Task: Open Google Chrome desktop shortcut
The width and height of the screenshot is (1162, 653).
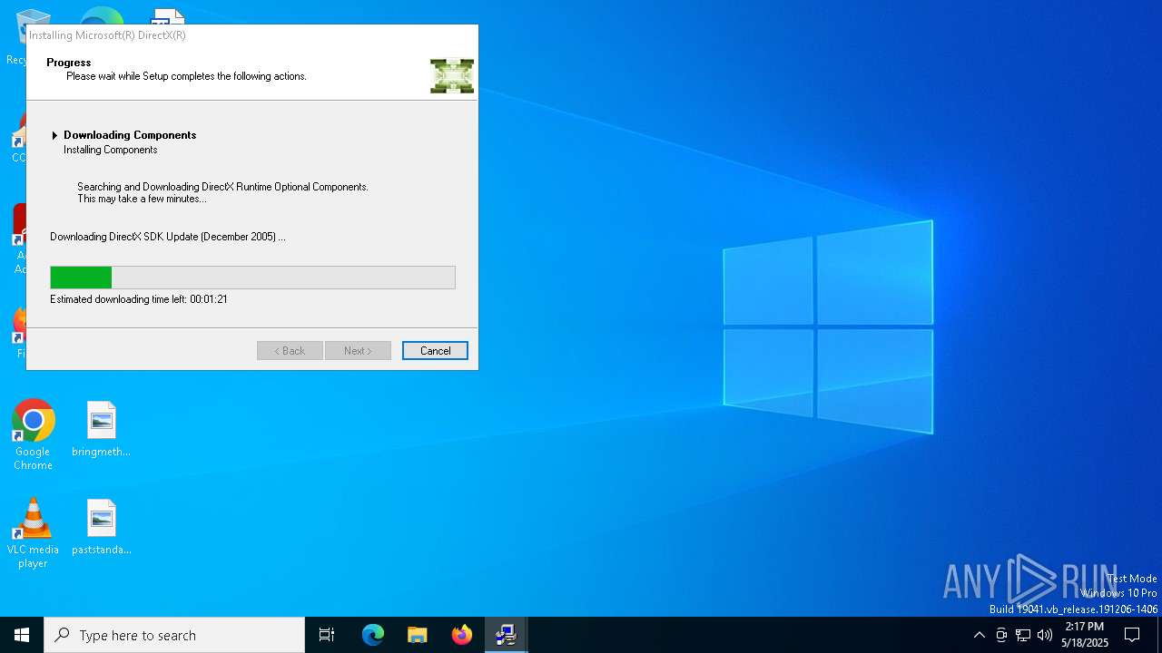Action: point(33,434)
